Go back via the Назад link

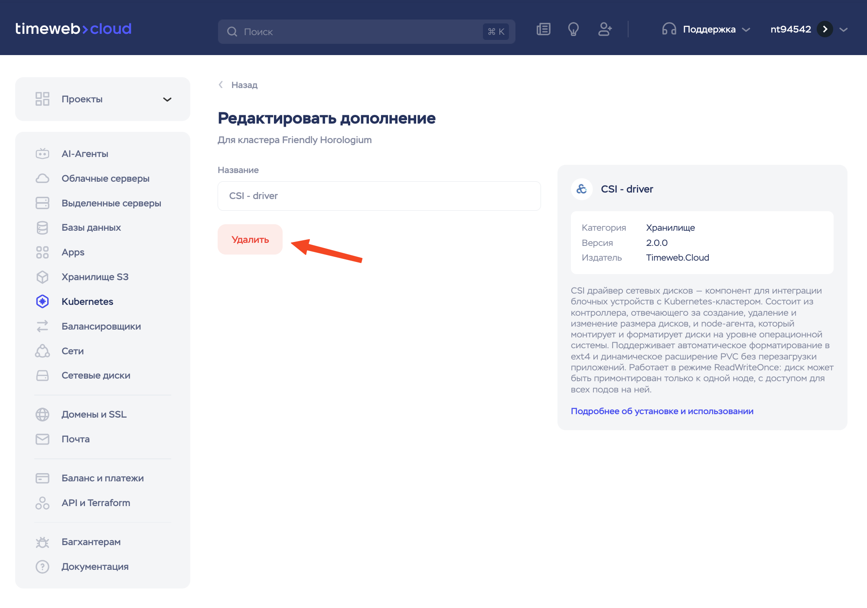coord(244,85)
